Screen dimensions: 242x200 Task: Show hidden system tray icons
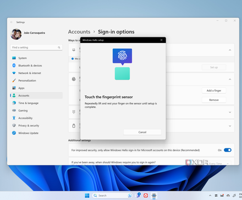210,196
